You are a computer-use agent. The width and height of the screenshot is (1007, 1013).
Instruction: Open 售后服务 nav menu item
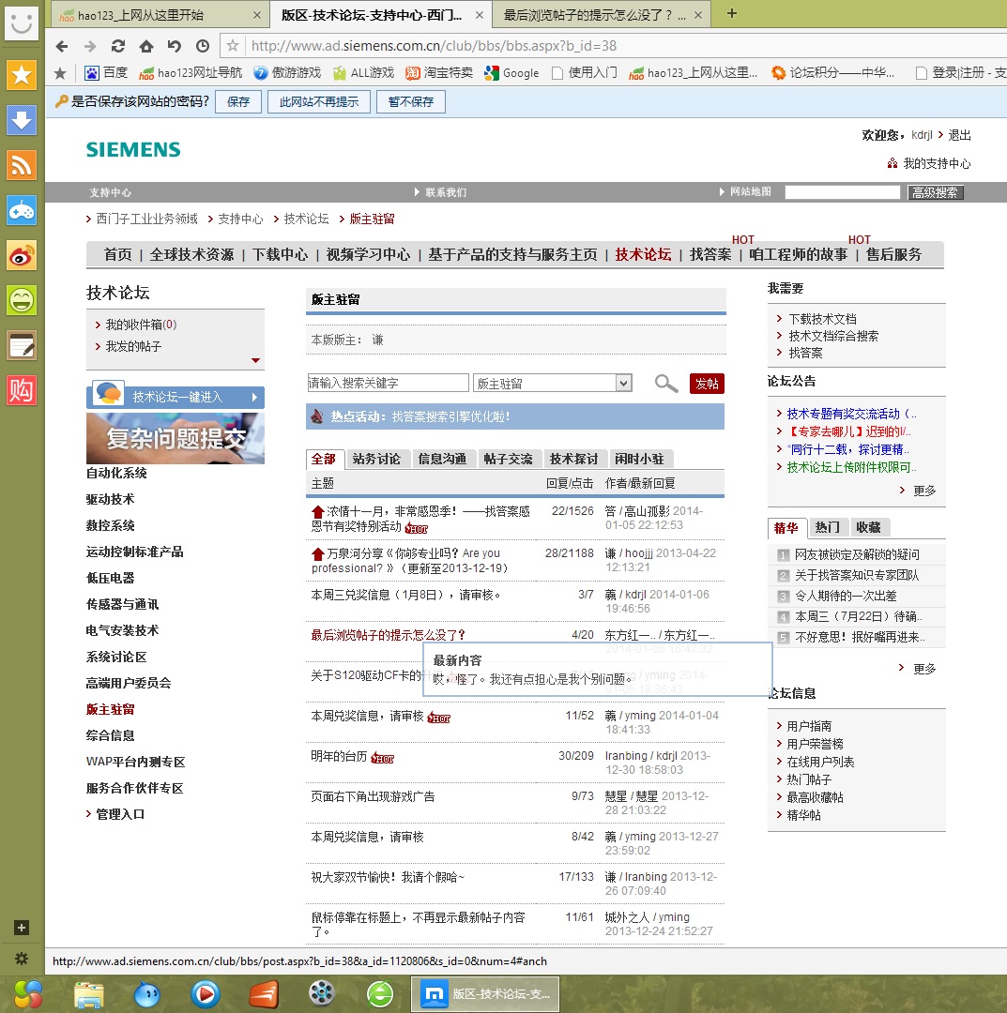893,254
